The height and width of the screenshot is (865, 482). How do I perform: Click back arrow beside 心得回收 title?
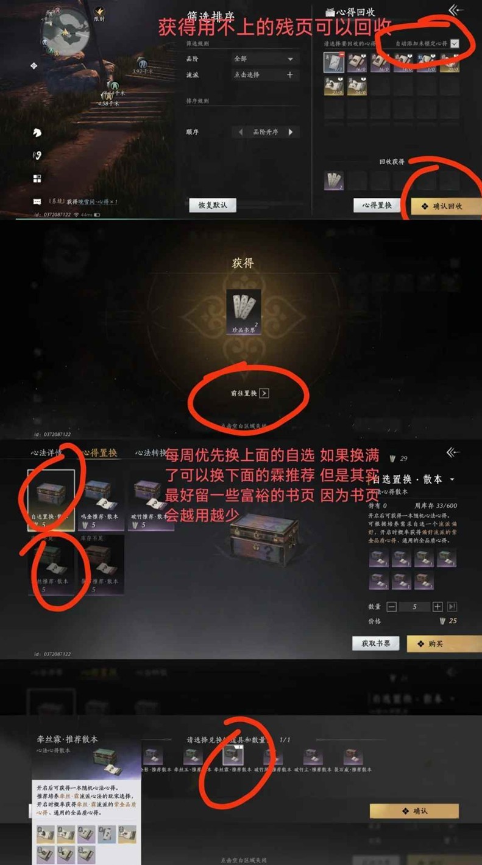(456, 10)
